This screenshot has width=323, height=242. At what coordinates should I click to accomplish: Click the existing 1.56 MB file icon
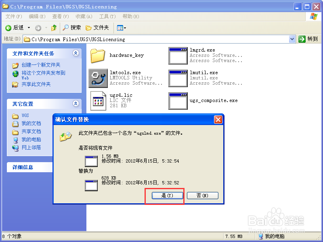pos(91,161)
